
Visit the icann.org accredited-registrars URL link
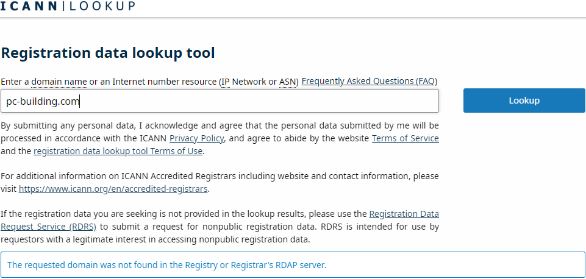(x=113, y=189)
